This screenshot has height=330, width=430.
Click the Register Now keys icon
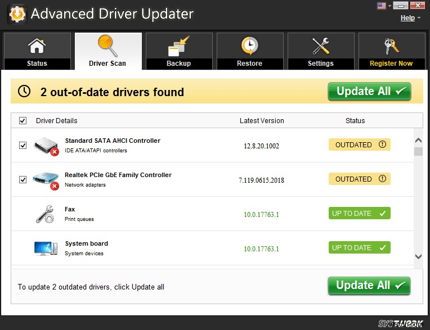[391, 46]
